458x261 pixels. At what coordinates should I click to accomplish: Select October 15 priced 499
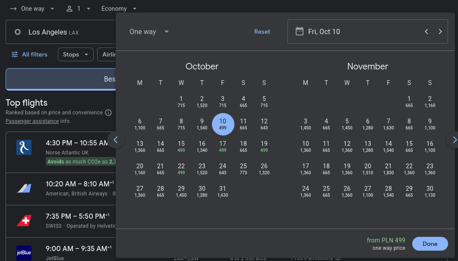(x=181, y=147)
